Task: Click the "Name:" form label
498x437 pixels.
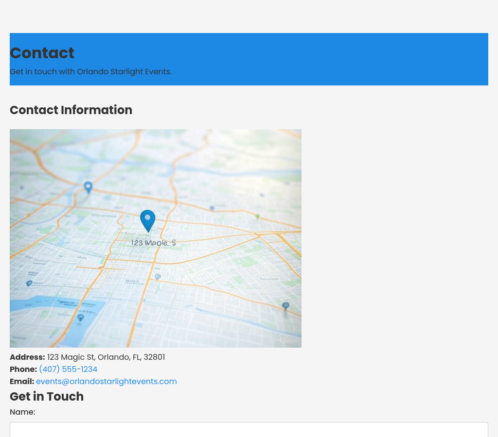Action: coord(22,412)
